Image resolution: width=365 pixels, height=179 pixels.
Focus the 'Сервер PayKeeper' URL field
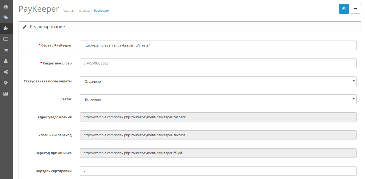[x=218, y=45]
